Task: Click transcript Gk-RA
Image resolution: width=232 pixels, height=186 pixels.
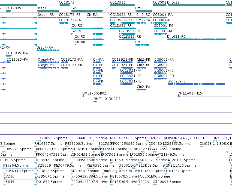Action: pos(95,17)
